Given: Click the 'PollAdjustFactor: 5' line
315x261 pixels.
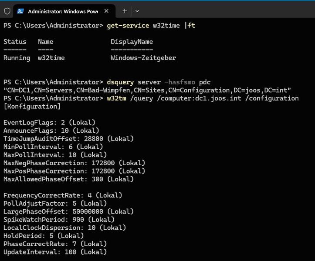Looking at the screenshot, I should (55, 204).
